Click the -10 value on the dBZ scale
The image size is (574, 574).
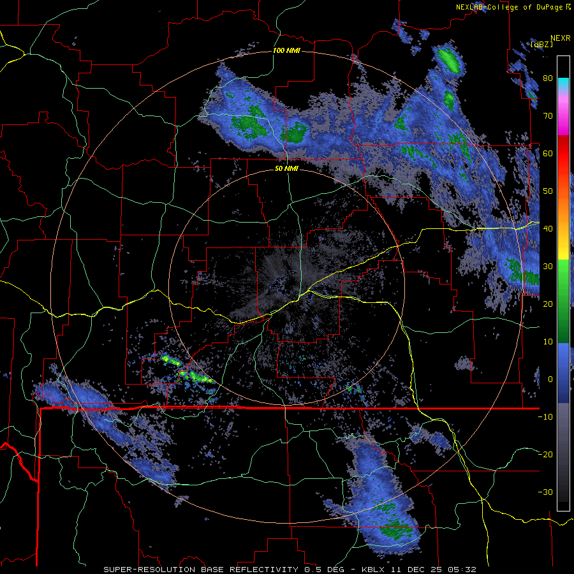tap(545, 417)
